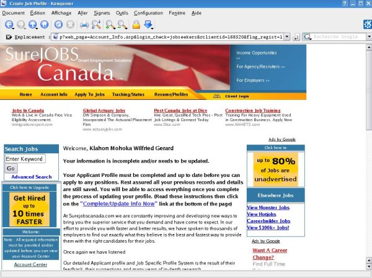Reload the page with the refresh icon
The width and height of the screenshot is (372, 278).
(x=59, y=24)
